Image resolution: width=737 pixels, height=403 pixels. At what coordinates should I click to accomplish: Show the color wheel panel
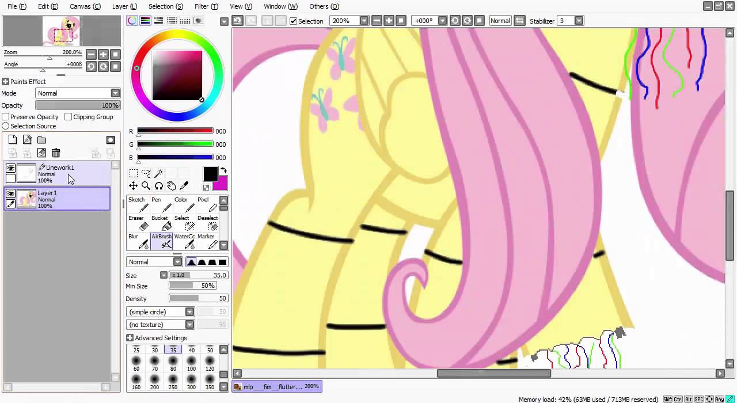[x=132, y=21]
